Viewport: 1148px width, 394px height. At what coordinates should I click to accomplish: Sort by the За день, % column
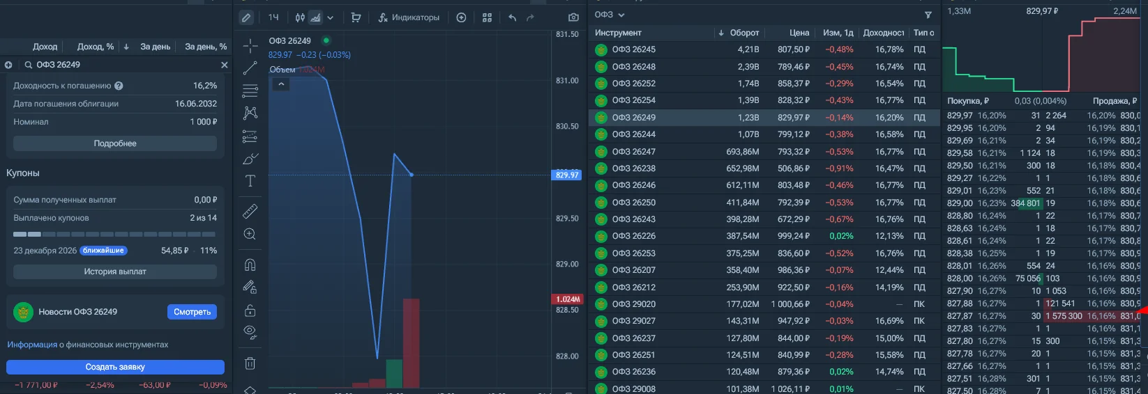(x=206, y=47)
